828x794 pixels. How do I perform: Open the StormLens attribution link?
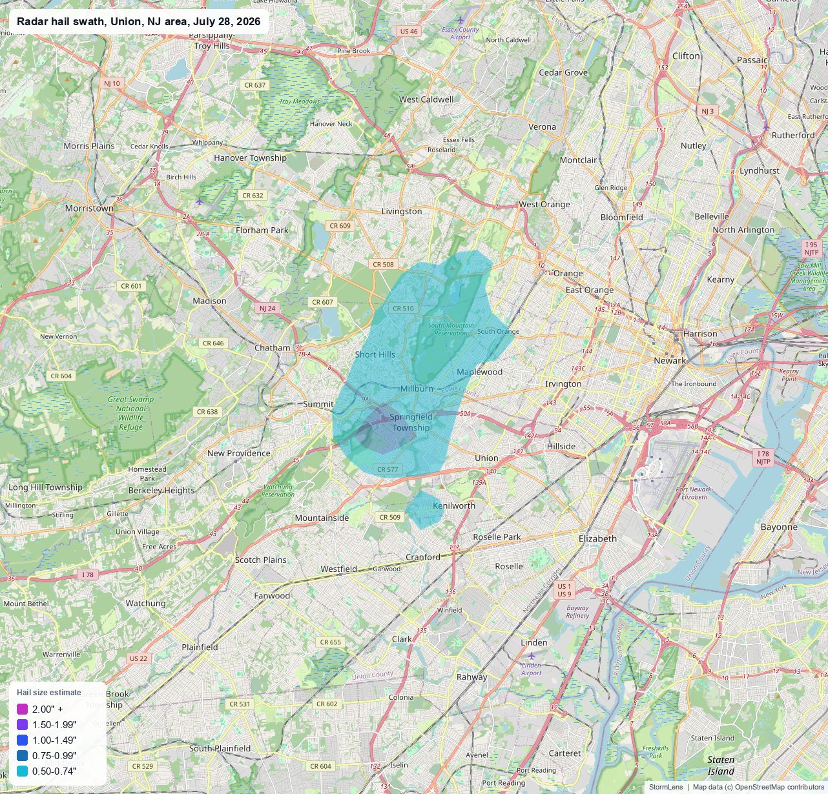tap(666, 787)
